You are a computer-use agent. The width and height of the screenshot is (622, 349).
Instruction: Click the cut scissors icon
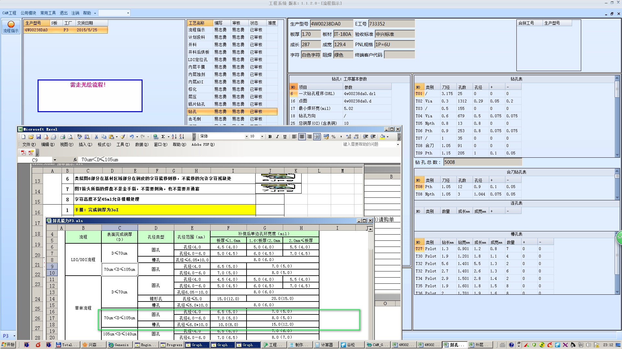(x=96, y=137)
